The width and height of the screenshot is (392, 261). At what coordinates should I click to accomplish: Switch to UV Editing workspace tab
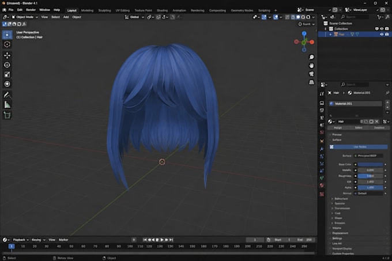(x=122, y=10)
